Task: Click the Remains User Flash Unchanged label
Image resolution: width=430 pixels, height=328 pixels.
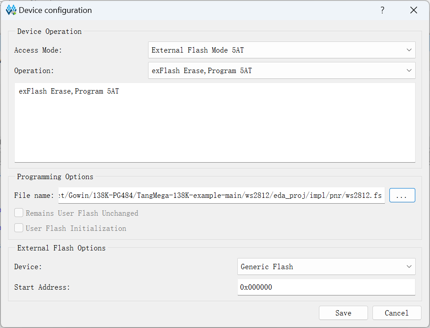Action: point(82,213)
